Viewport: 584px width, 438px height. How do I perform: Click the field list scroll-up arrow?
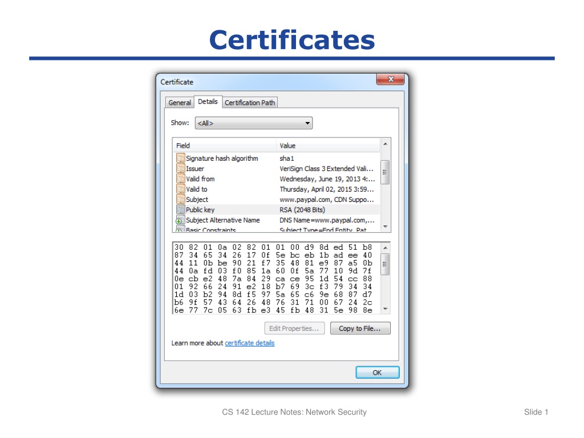tap(386, 144)
